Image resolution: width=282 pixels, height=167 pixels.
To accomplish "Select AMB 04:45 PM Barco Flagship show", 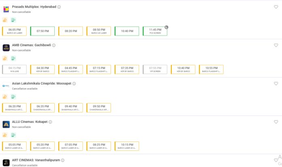I will pyautogui.click(x=70, y=69).
